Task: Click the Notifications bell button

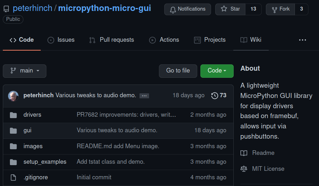Action: [188, 9]
